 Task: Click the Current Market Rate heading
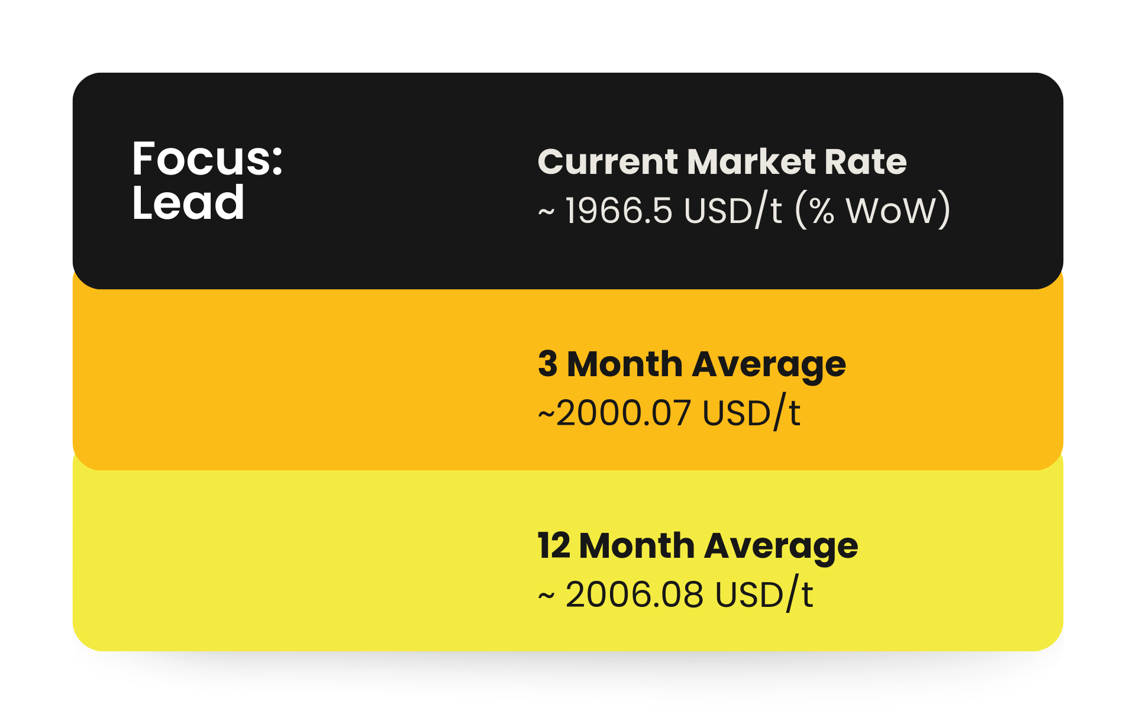pyautogui.click(x=721, y=161)
